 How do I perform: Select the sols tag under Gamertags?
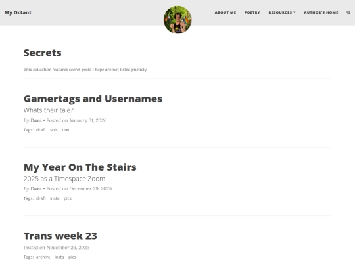tap(54, 130)
